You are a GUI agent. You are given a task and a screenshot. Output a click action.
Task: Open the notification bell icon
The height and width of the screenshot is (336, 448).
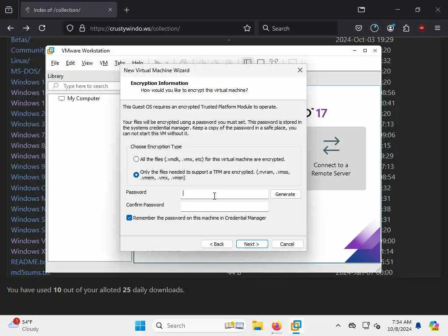tap(418, 325)
